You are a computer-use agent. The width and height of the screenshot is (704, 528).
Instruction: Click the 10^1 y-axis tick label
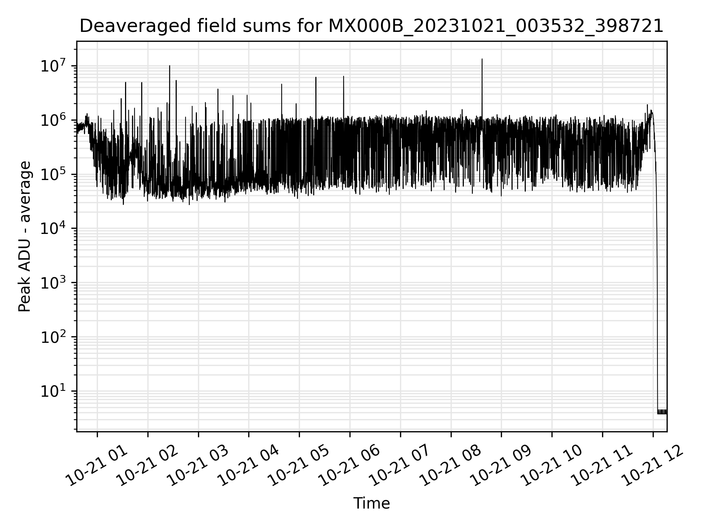(x=53, y=391)
